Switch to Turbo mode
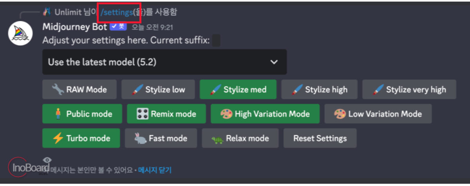This screenshot has width=470, height=186. tap(81, 138)
